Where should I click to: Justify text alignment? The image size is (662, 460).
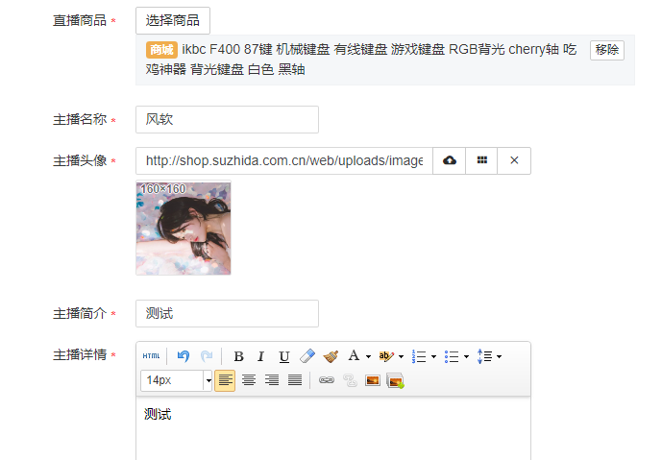(x=295, y=380)
